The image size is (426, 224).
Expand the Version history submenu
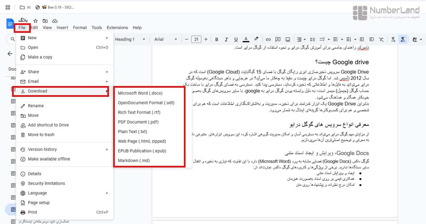(x=64, y=150)
